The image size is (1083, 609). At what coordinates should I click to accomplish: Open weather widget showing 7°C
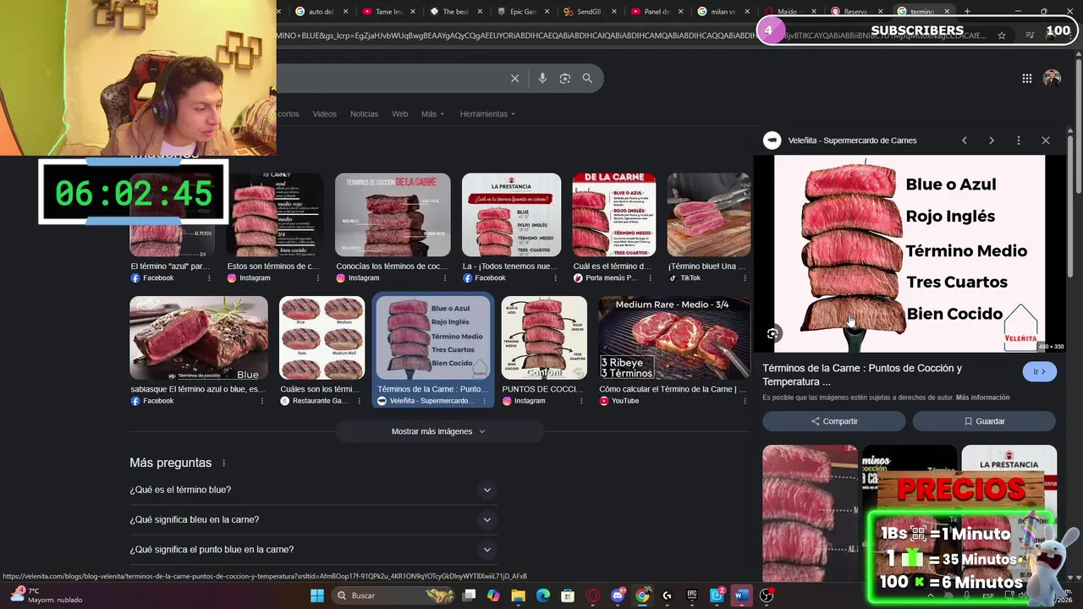coord(47,595)
